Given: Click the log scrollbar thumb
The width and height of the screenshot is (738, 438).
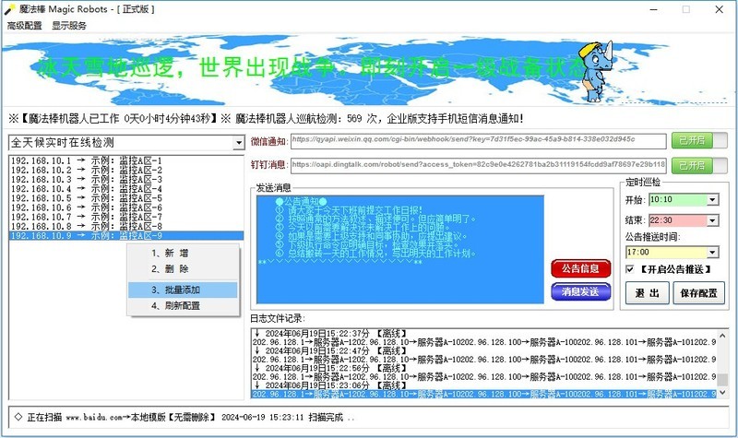Looking at the screenshot, I should click(x=723, y=379).
